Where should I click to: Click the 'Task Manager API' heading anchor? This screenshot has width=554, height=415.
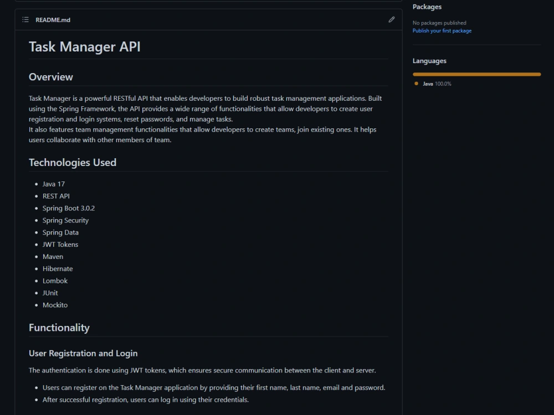tap(84, 46)
